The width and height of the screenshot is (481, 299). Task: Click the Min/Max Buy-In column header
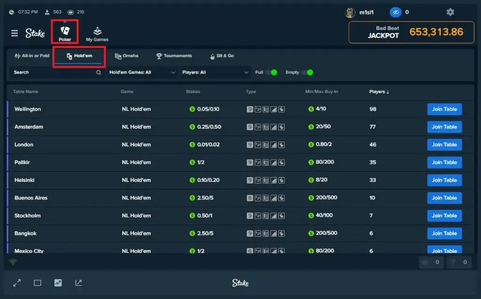321,92
